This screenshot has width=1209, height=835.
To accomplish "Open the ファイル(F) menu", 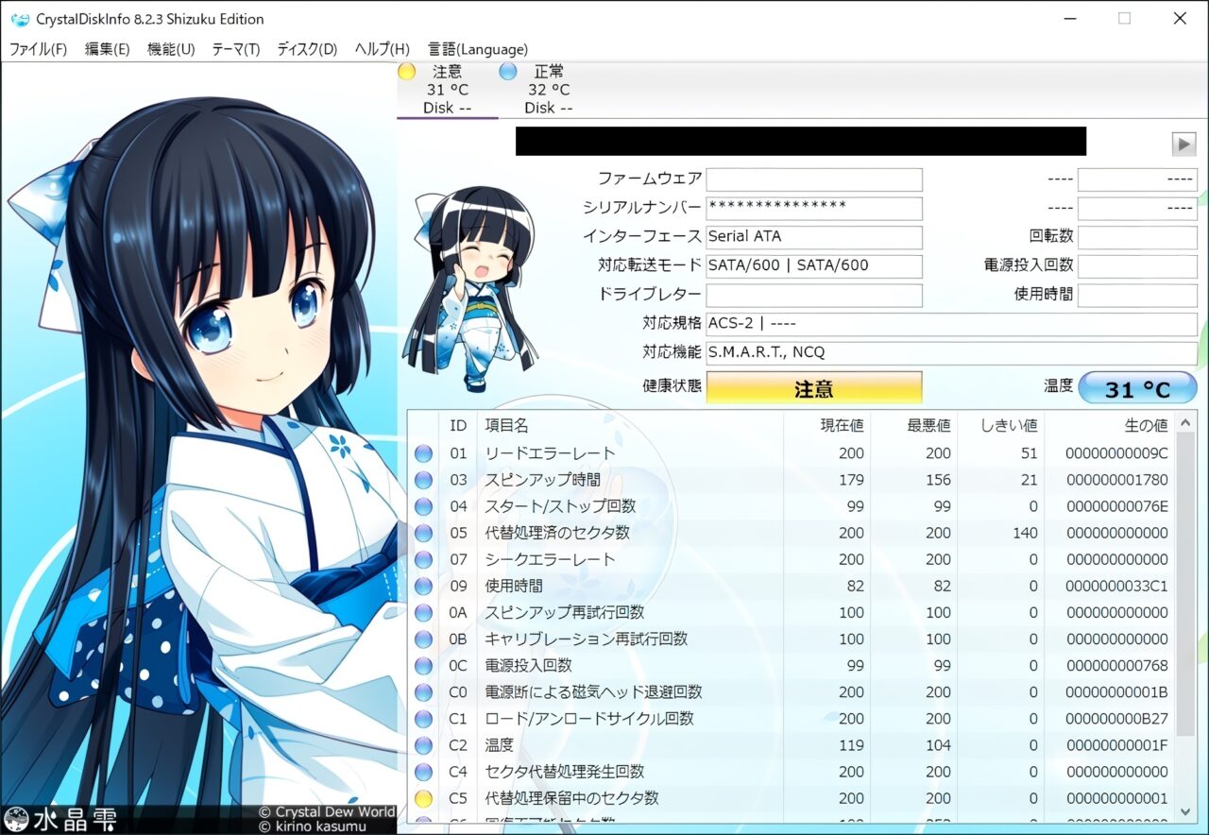I will coord(38,49).
